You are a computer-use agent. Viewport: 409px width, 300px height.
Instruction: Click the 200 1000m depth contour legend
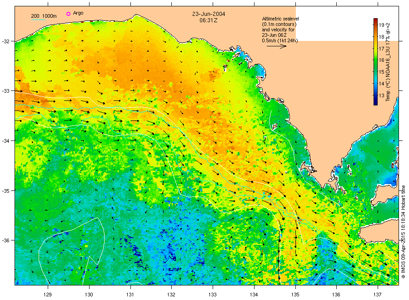[44, 16]
